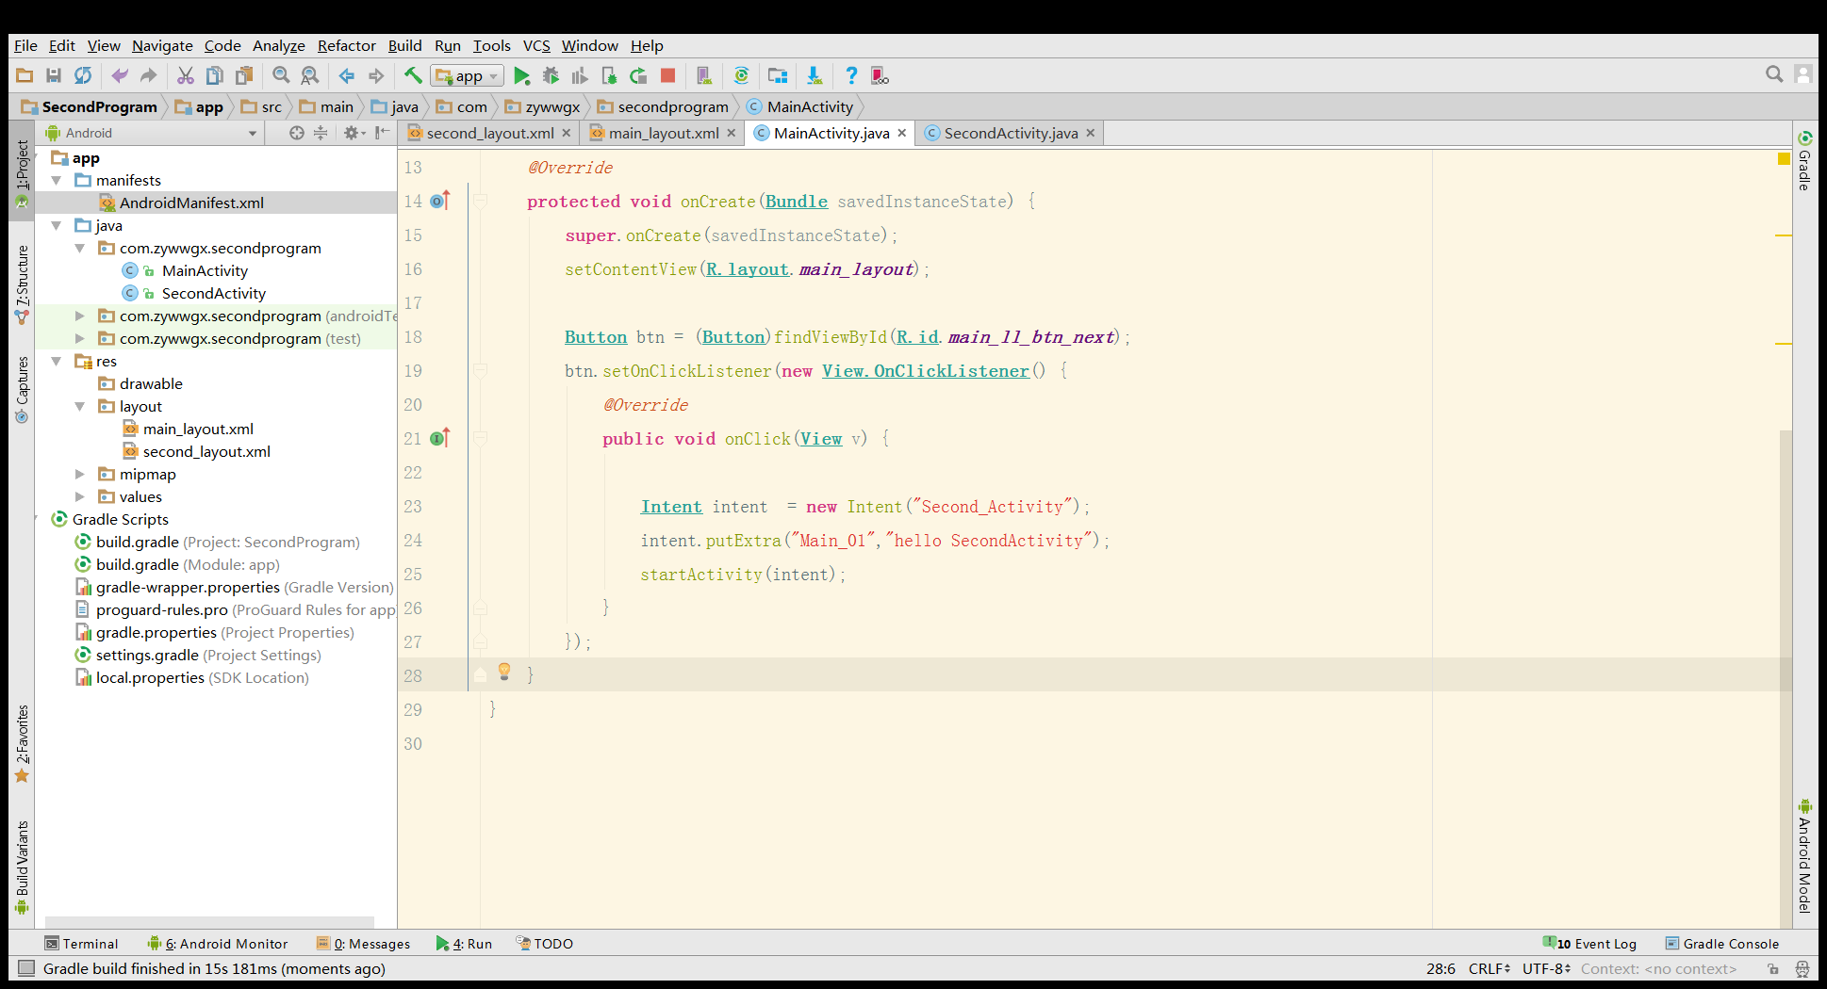
Task: Open Search Everywhere magnifier at top right
Action: (1773, 74)
